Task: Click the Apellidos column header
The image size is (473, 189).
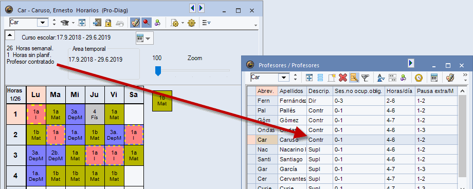Action: pyautogui.click(x=292, y=91)
